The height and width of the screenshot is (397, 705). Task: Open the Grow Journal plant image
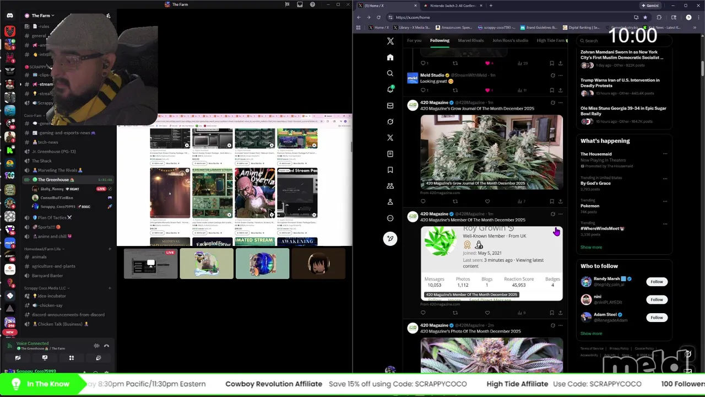(x=491, y=152)
